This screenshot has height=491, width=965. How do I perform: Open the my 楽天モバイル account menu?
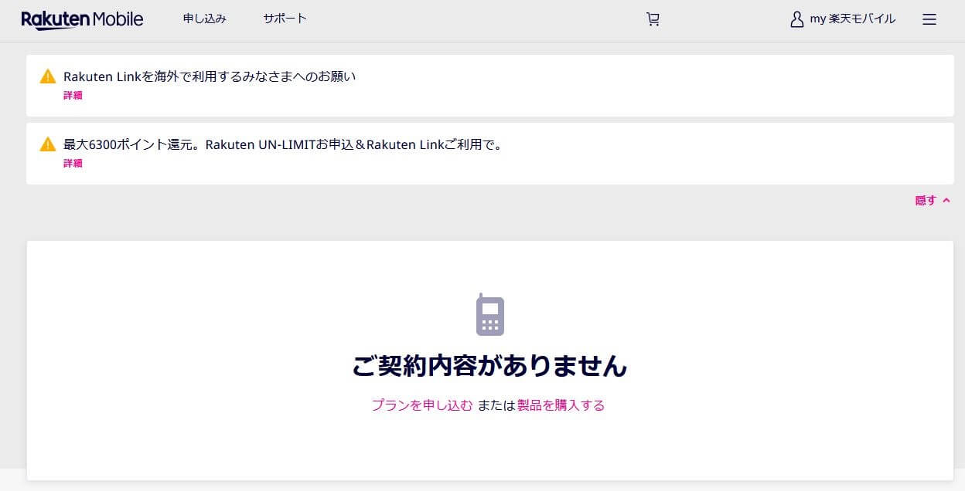852,19
